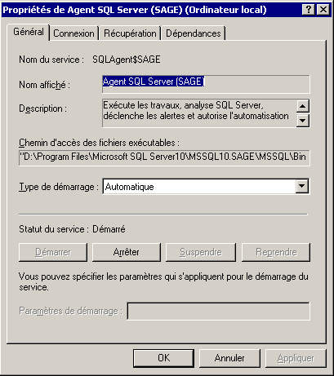Close the Agent SQL Server properties dialog
Viewport: 334px width, 376px height.
tap(323, 10)
